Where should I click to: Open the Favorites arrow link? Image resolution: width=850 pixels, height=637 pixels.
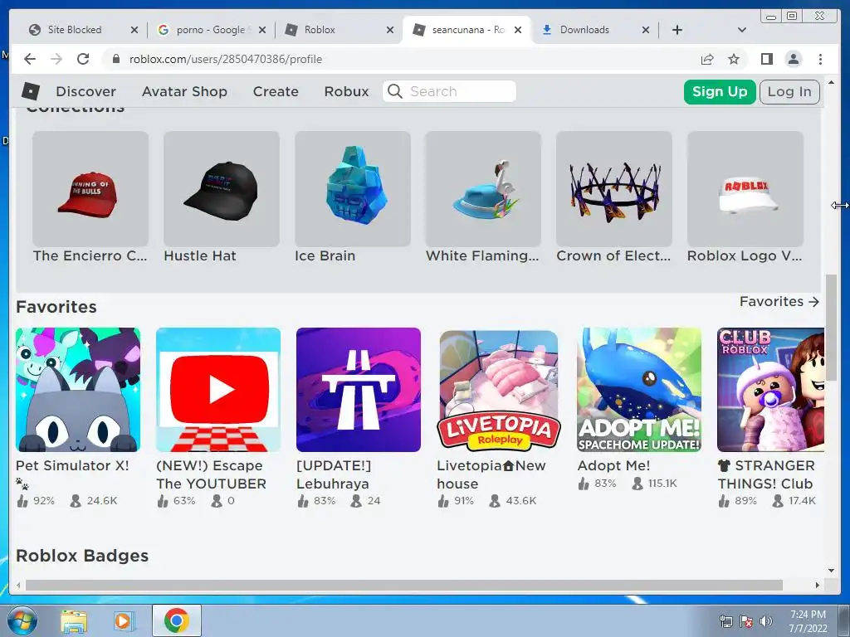click(x=779, y=301)
